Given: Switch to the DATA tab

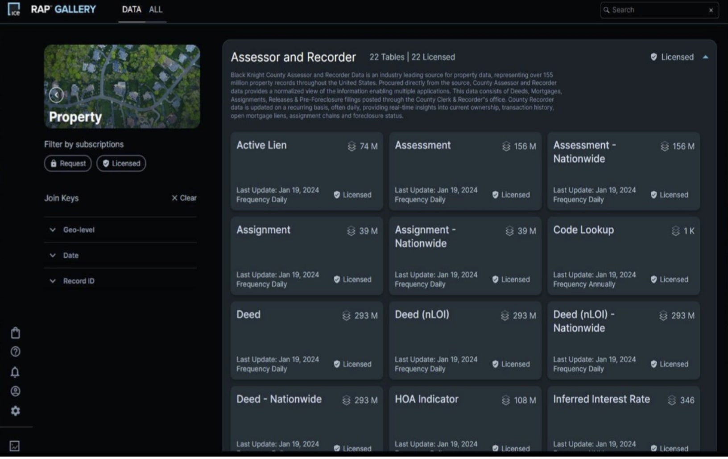Looking at the screenshot, I should coord(132,9).
